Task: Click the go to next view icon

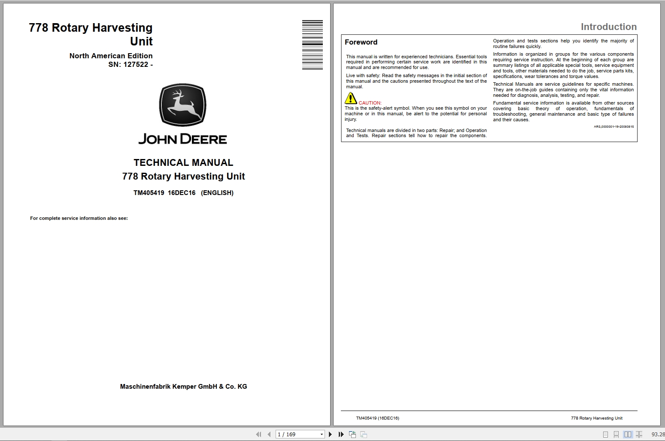Action: click(x=364, y=434)
